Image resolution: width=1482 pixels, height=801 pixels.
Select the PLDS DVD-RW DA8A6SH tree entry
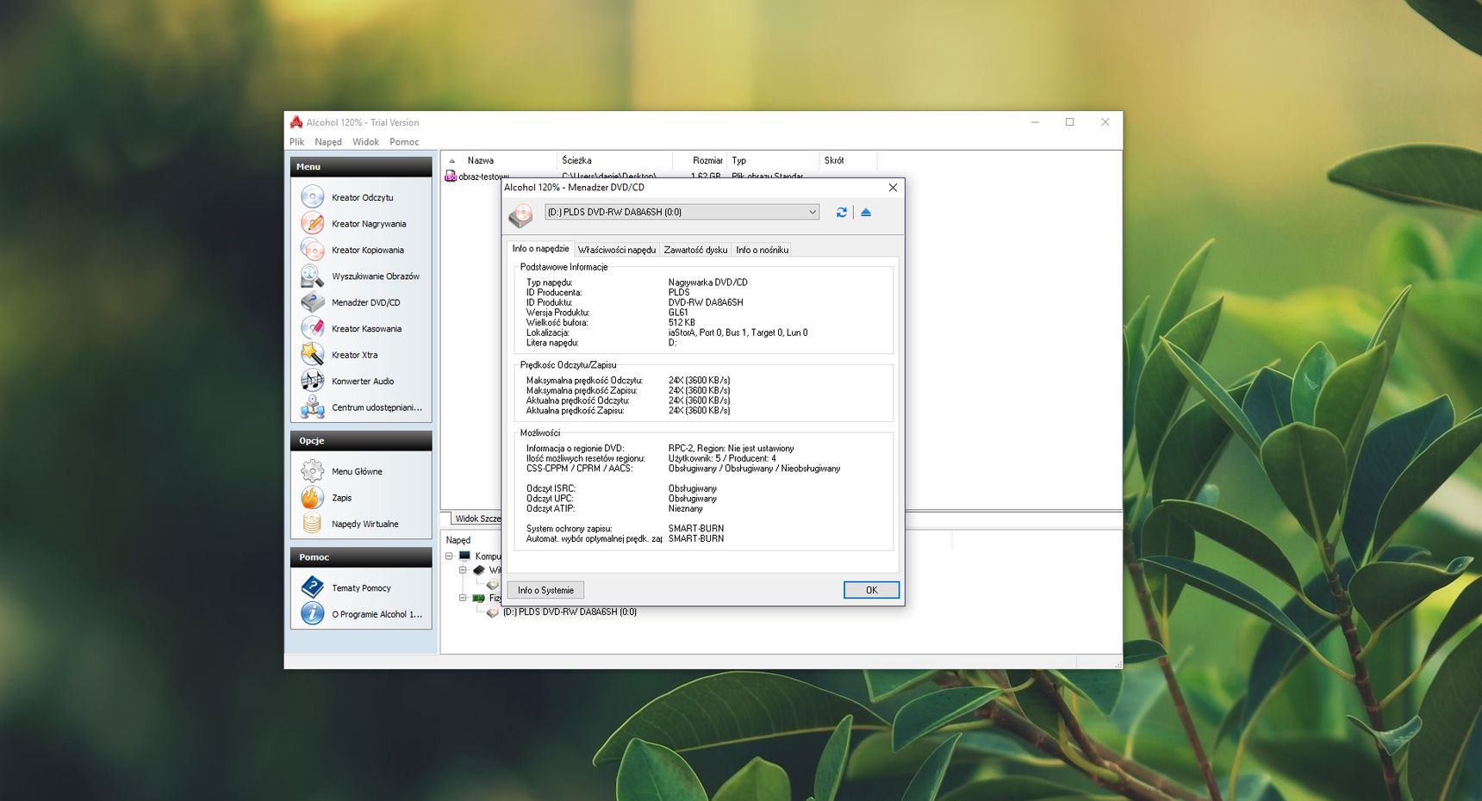click(x=570, y=612)
